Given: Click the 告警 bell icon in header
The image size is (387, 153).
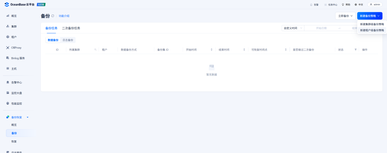Looking at the screenshot, I should pyautogui.click(x=311, y=4).
